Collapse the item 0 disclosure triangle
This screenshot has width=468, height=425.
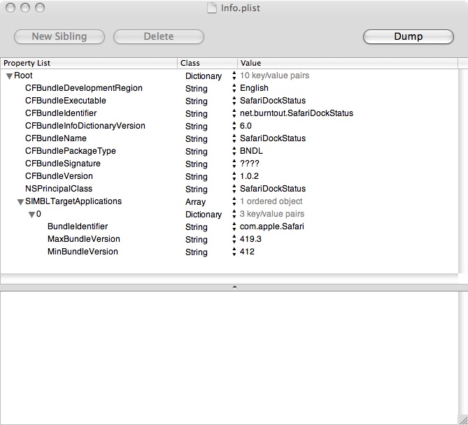click(x=31, y=215)
